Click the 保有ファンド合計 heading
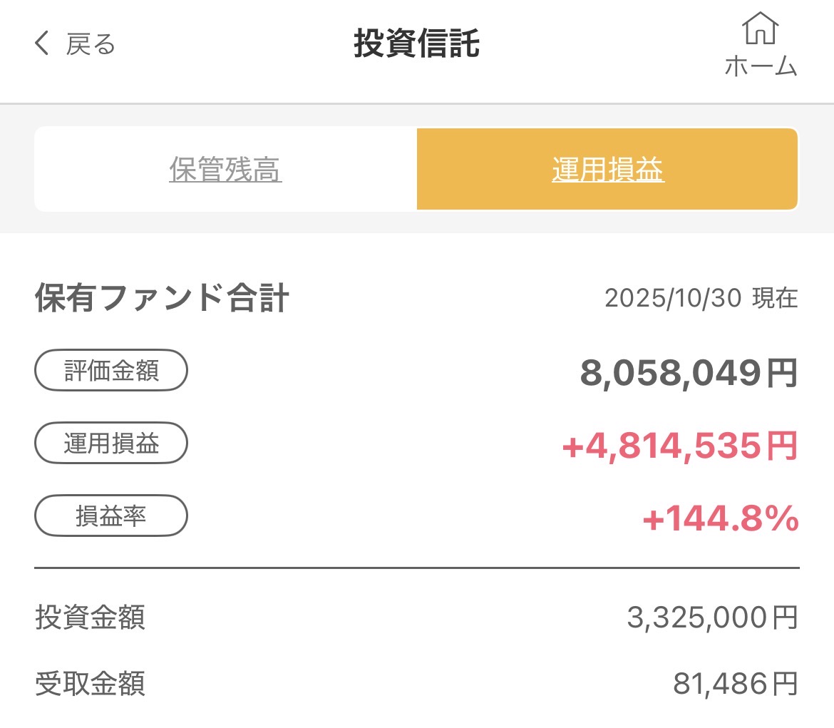Image resolution: width=834 pixels, height=728 pixels. click(162, 299)
